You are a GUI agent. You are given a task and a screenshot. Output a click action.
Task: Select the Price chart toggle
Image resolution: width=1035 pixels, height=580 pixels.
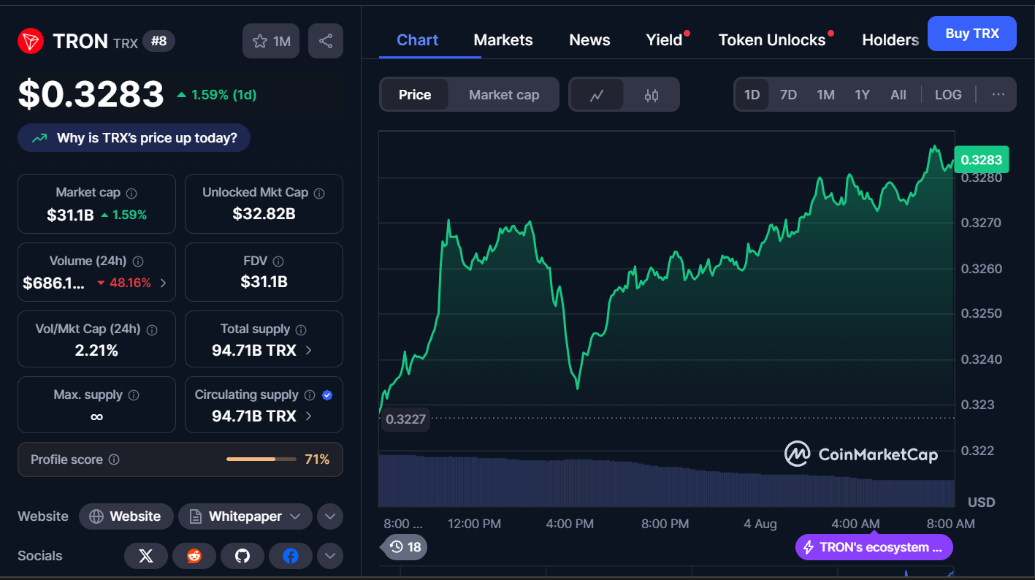click(415, 95)
